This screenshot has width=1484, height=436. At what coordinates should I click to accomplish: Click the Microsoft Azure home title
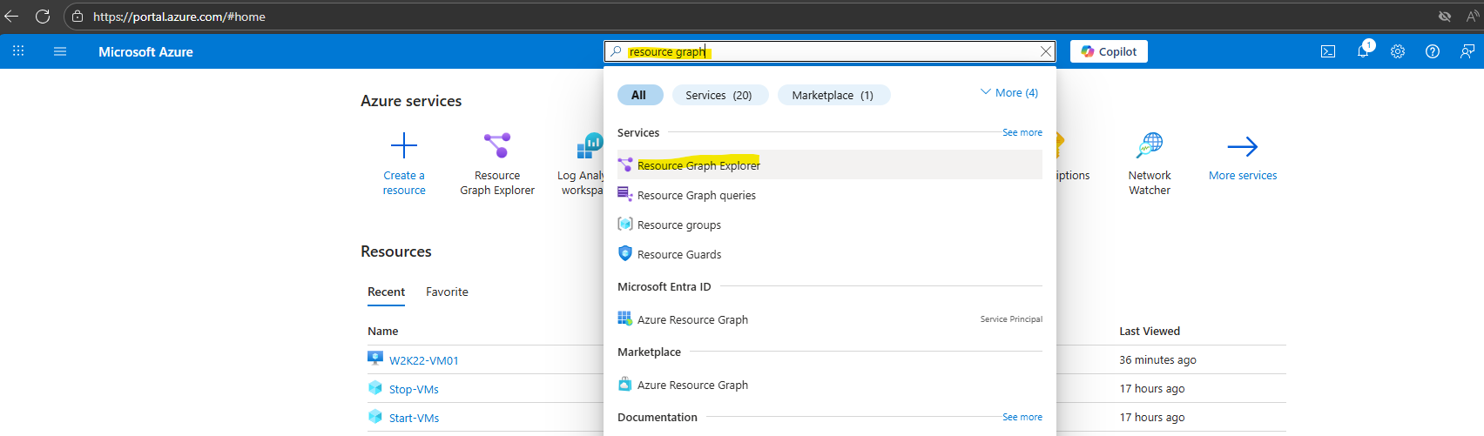click(145, 52)
